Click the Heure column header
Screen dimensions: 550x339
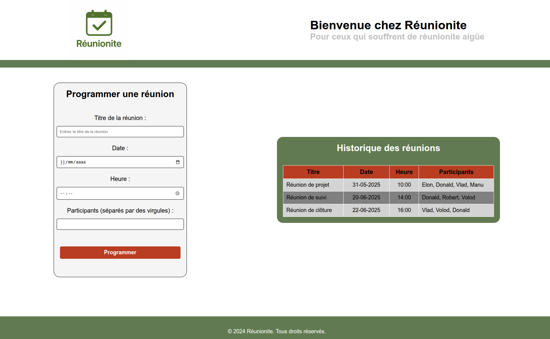tap(404, 172)
